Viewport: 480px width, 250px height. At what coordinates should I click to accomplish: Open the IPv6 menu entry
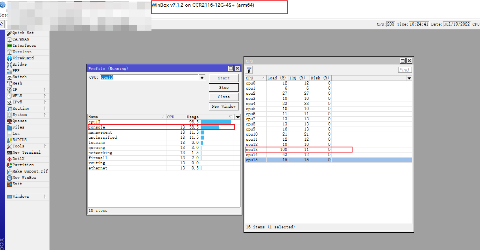17,102
